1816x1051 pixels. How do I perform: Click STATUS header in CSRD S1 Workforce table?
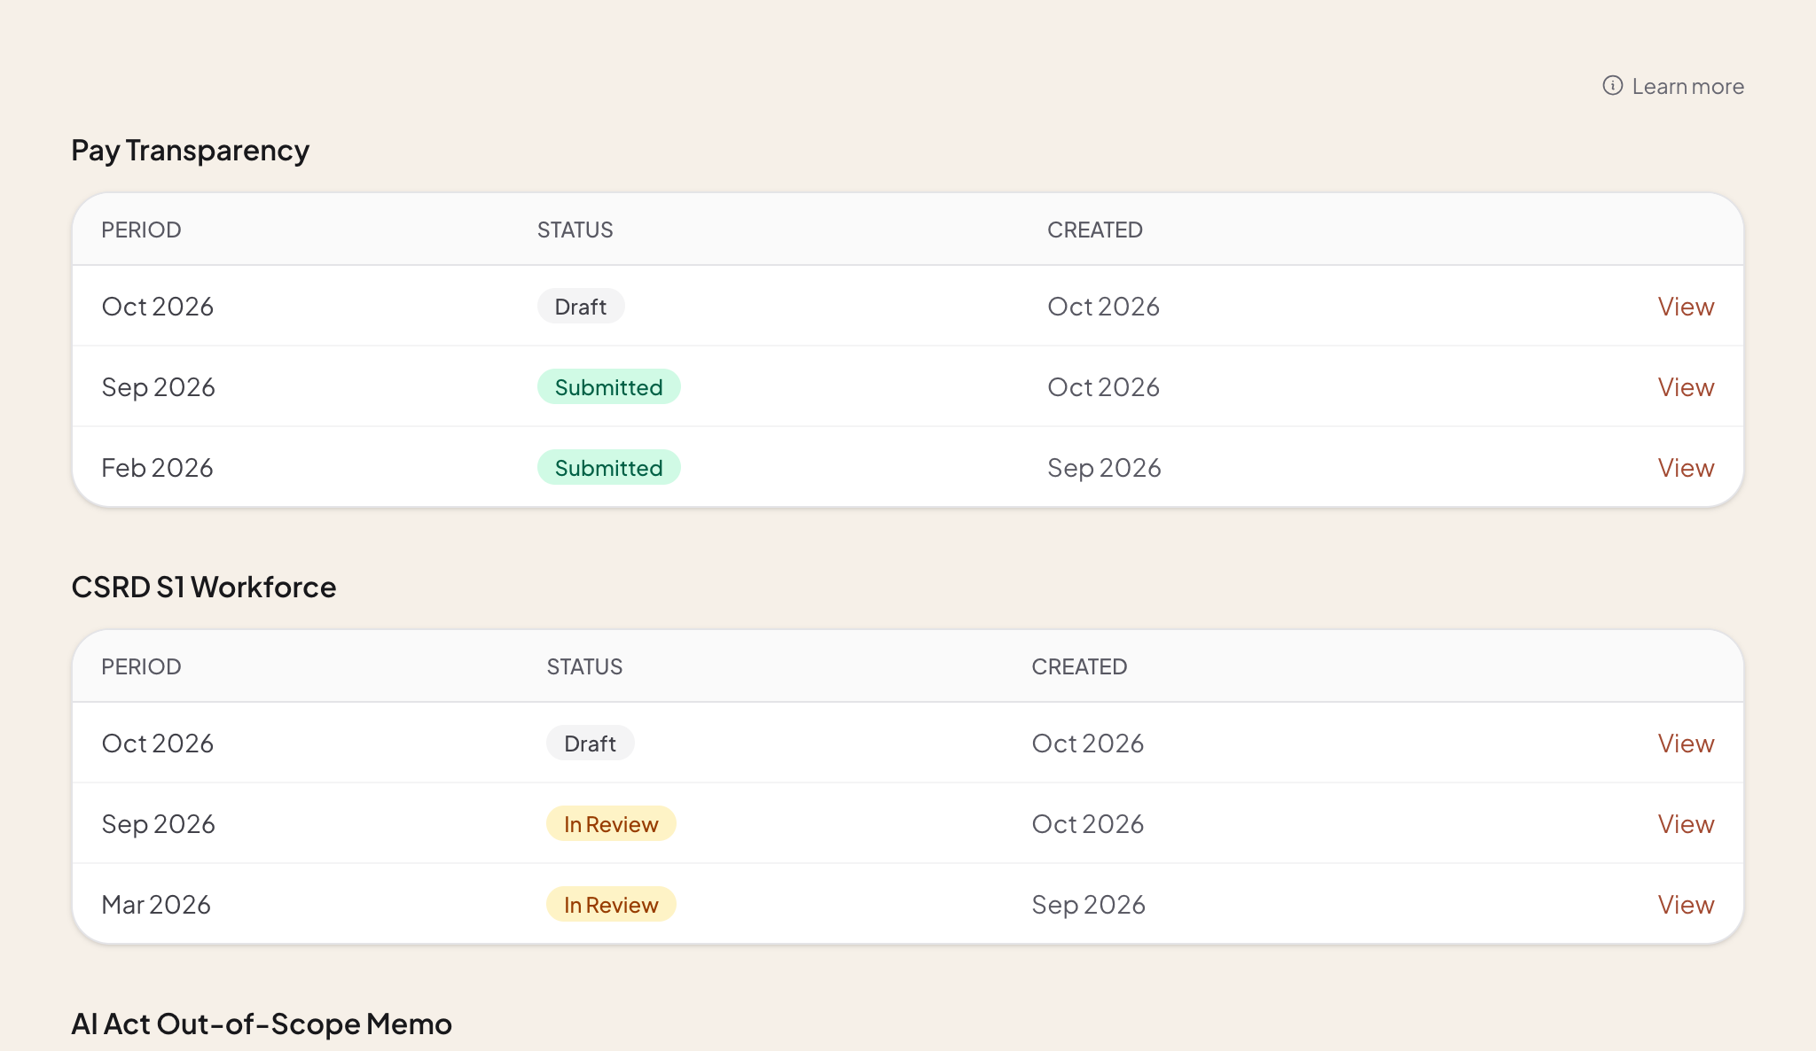coord(584,667)
